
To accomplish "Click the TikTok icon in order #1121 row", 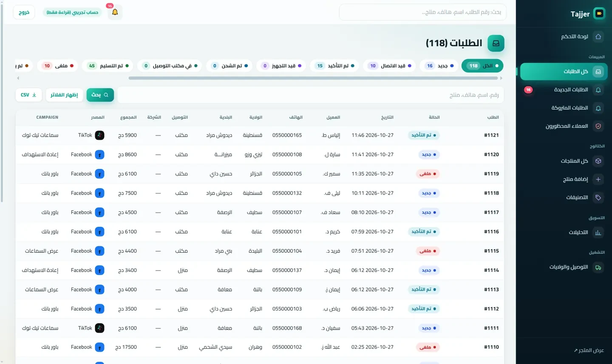I will click(x=99, y=135).
